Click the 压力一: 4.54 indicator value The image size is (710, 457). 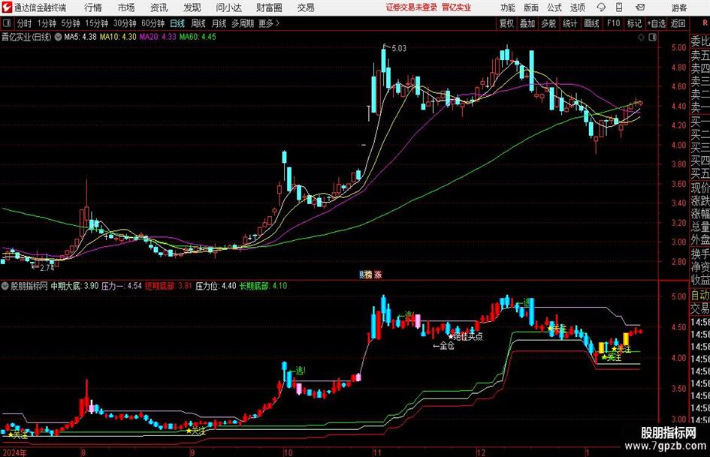(x=122, y=286)
